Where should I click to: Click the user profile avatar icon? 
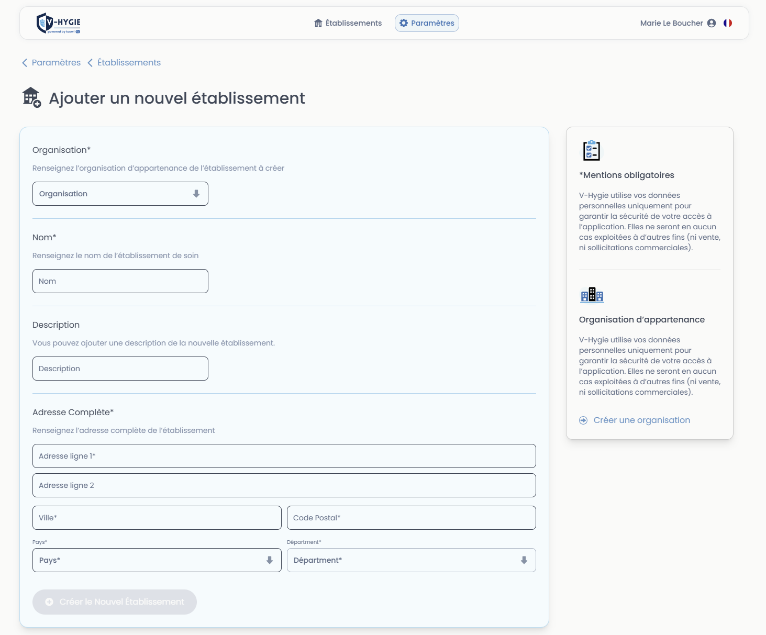coord(711,23)
